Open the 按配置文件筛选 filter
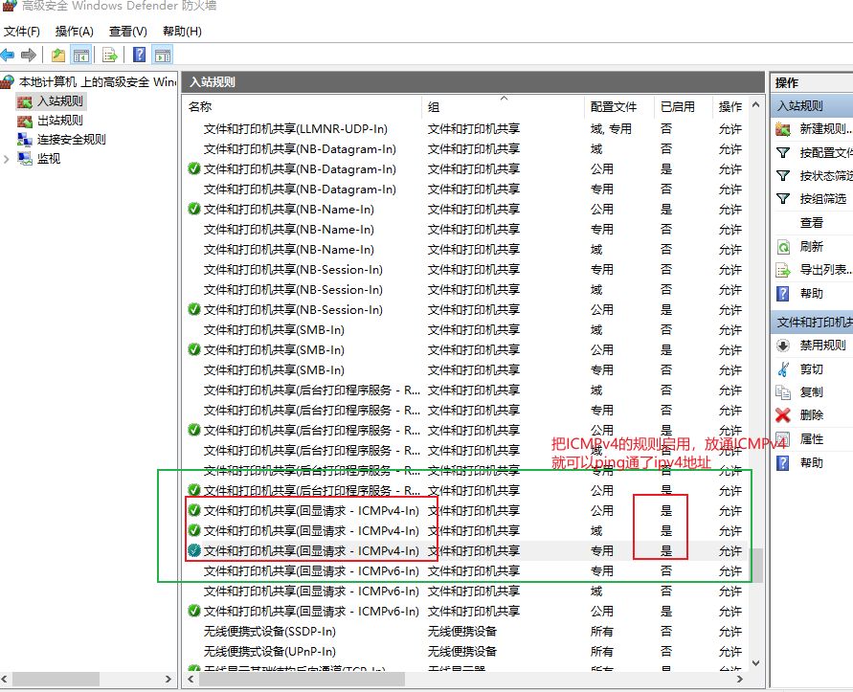Screen dimensions: 853x692 click(x=825, y=153)
